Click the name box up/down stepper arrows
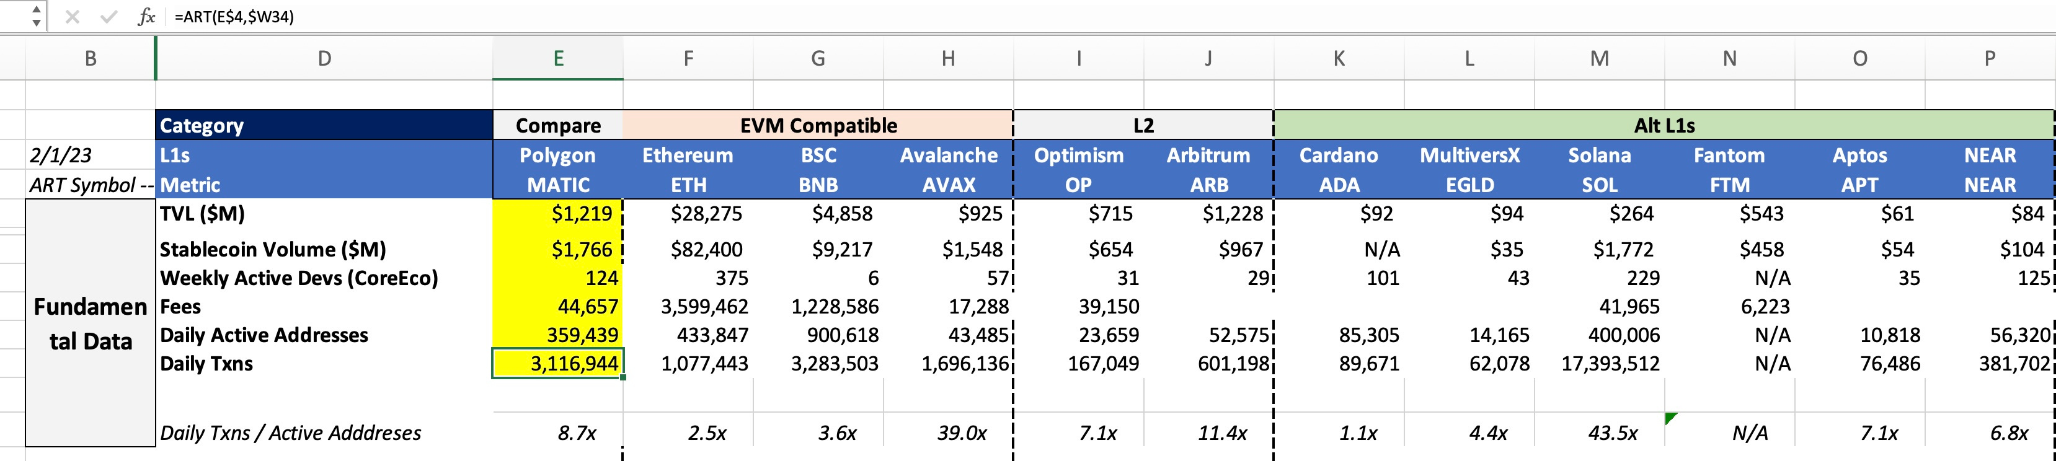The image size is (2056, 461). click(36, 16)
